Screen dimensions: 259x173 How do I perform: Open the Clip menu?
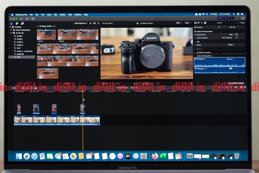point(55,15)
